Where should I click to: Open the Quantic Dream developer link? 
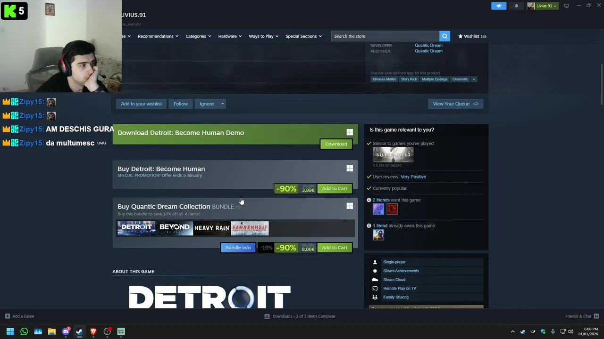[x=428, y=45]
